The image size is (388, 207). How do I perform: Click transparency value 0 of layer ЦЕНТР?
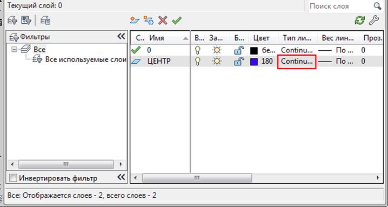click(363, 61)
